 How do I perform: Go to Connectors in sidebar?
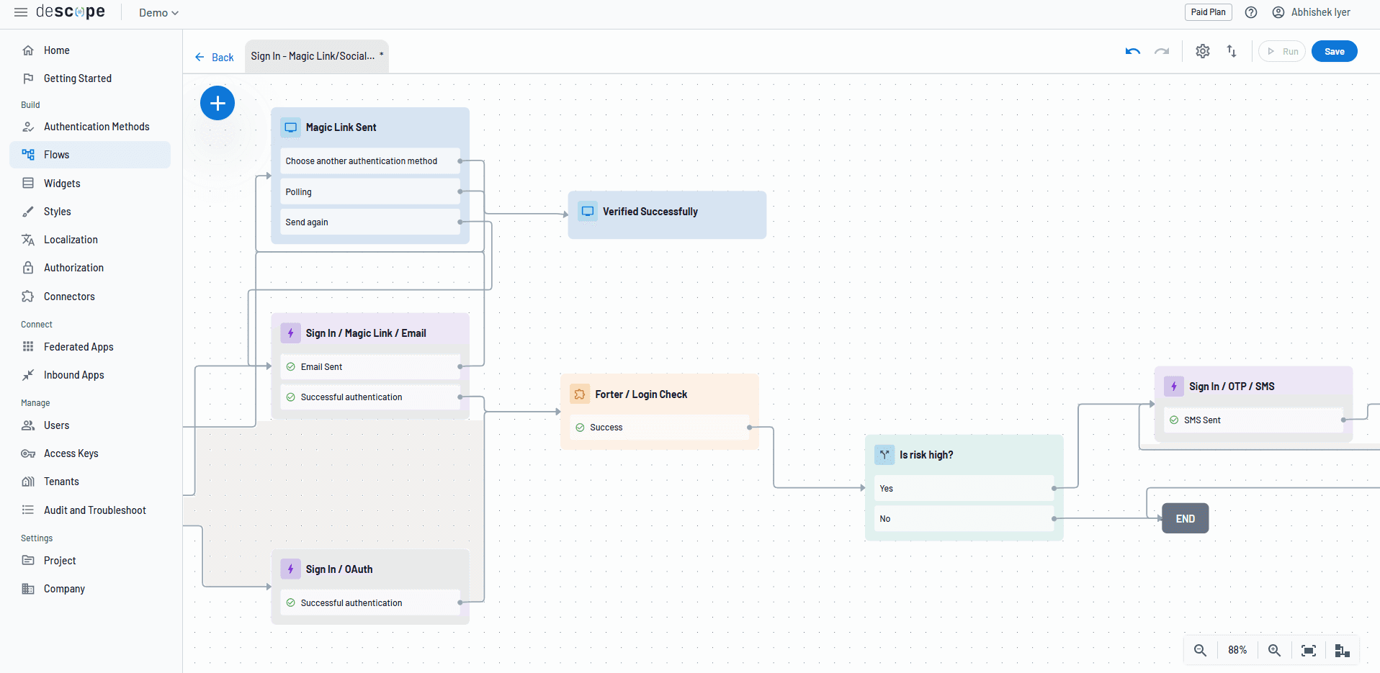coord(69,297)
